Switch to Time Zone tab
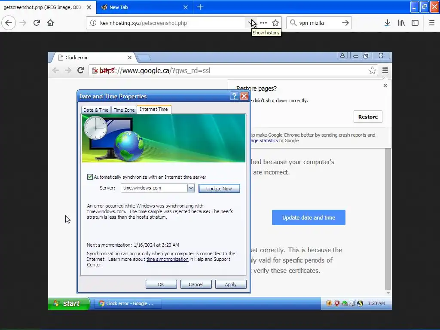Screen dimensions: 440x330 (x=124, y=110)
